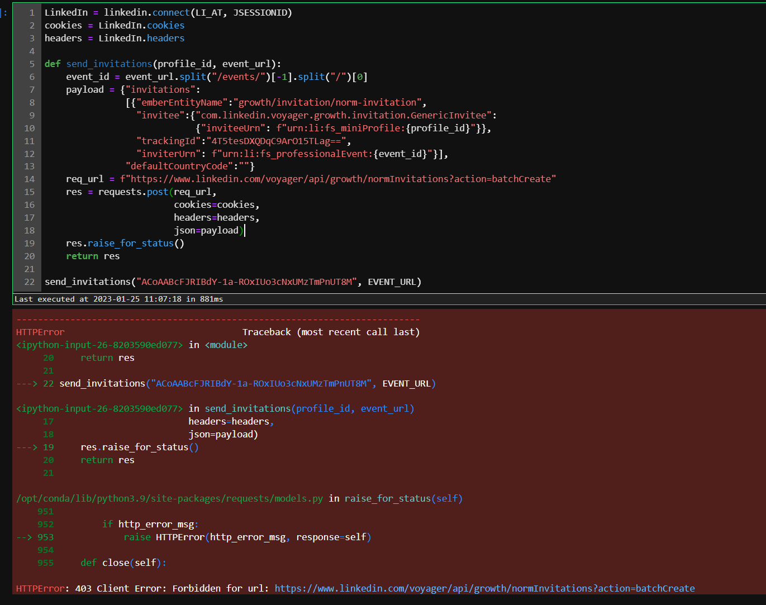Click 'def close(self):' on traceback line 955
The image size is (766, 605).
pos(123,563)
